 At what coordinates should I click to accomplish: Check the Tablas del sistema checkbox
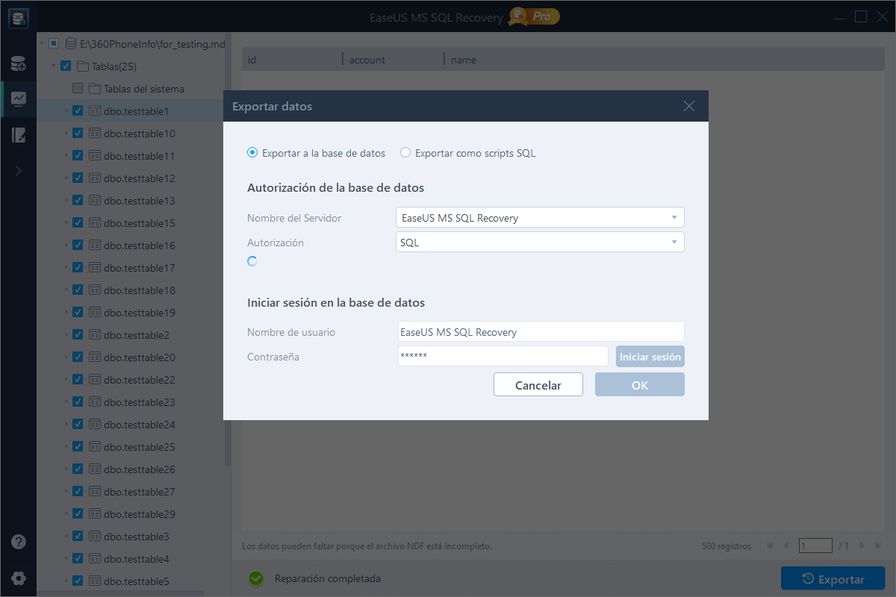(x=78, y=89)
